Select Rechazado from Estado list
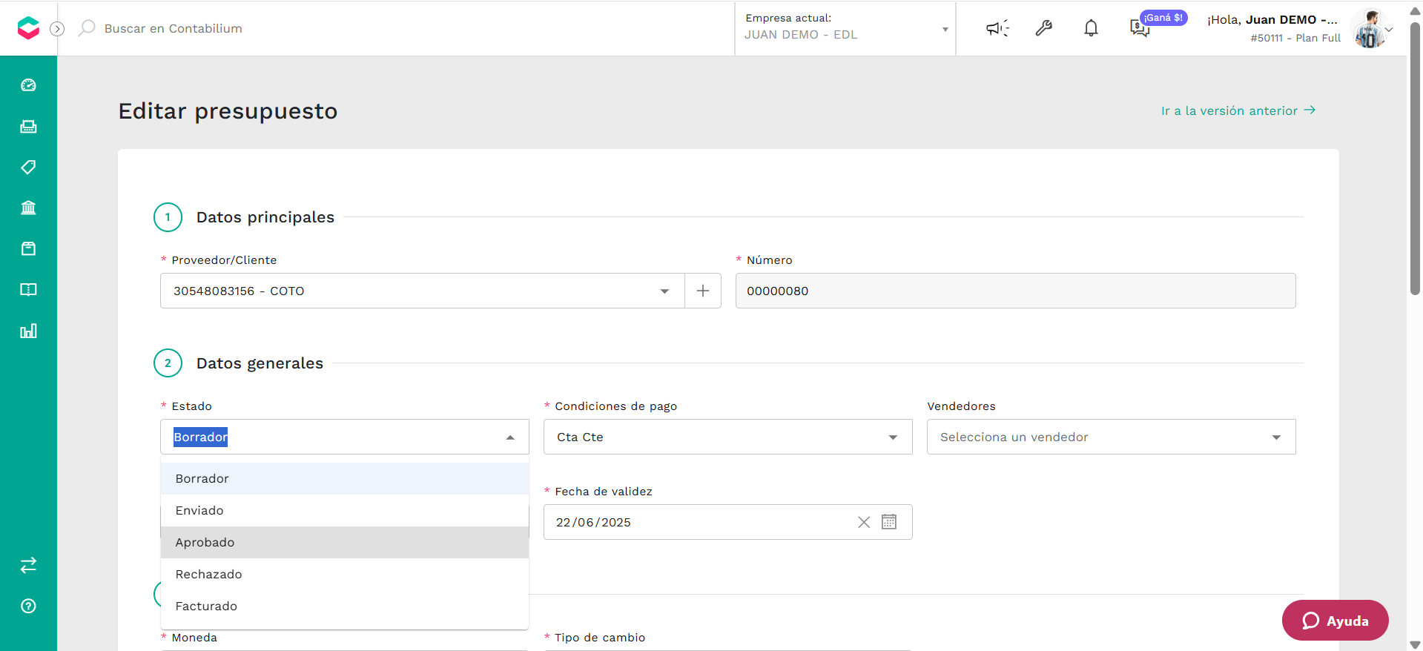Screen dimensions: 1423x651 pyautogui.click(x=345, y=575)
